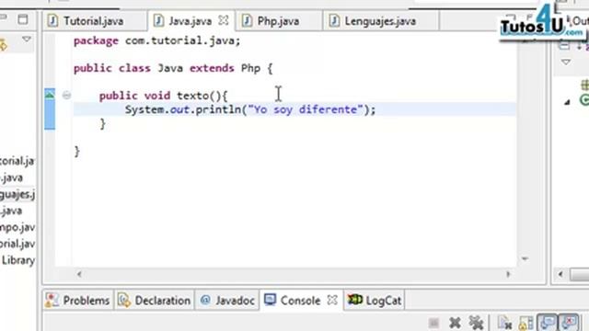The height and width of the screenshot is (331, 589).
Task: Click the Clear Console icon
Action: [x=504, y=323]
